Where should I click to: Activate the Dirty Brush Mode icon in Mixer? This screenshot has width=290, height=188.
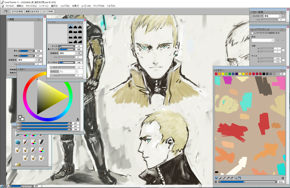tap(217, 178)
